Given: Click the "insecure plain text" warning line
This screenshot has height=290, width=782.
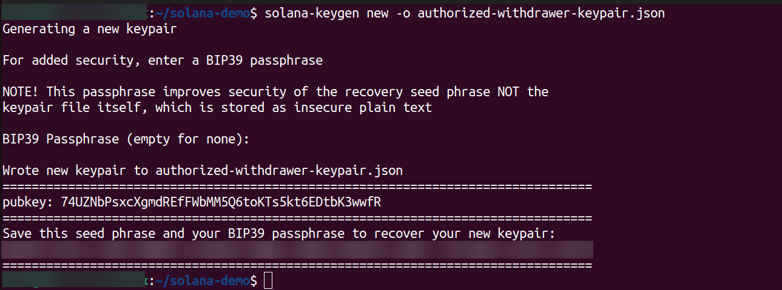Looking at the screenshot, I should tap(217, 108).
